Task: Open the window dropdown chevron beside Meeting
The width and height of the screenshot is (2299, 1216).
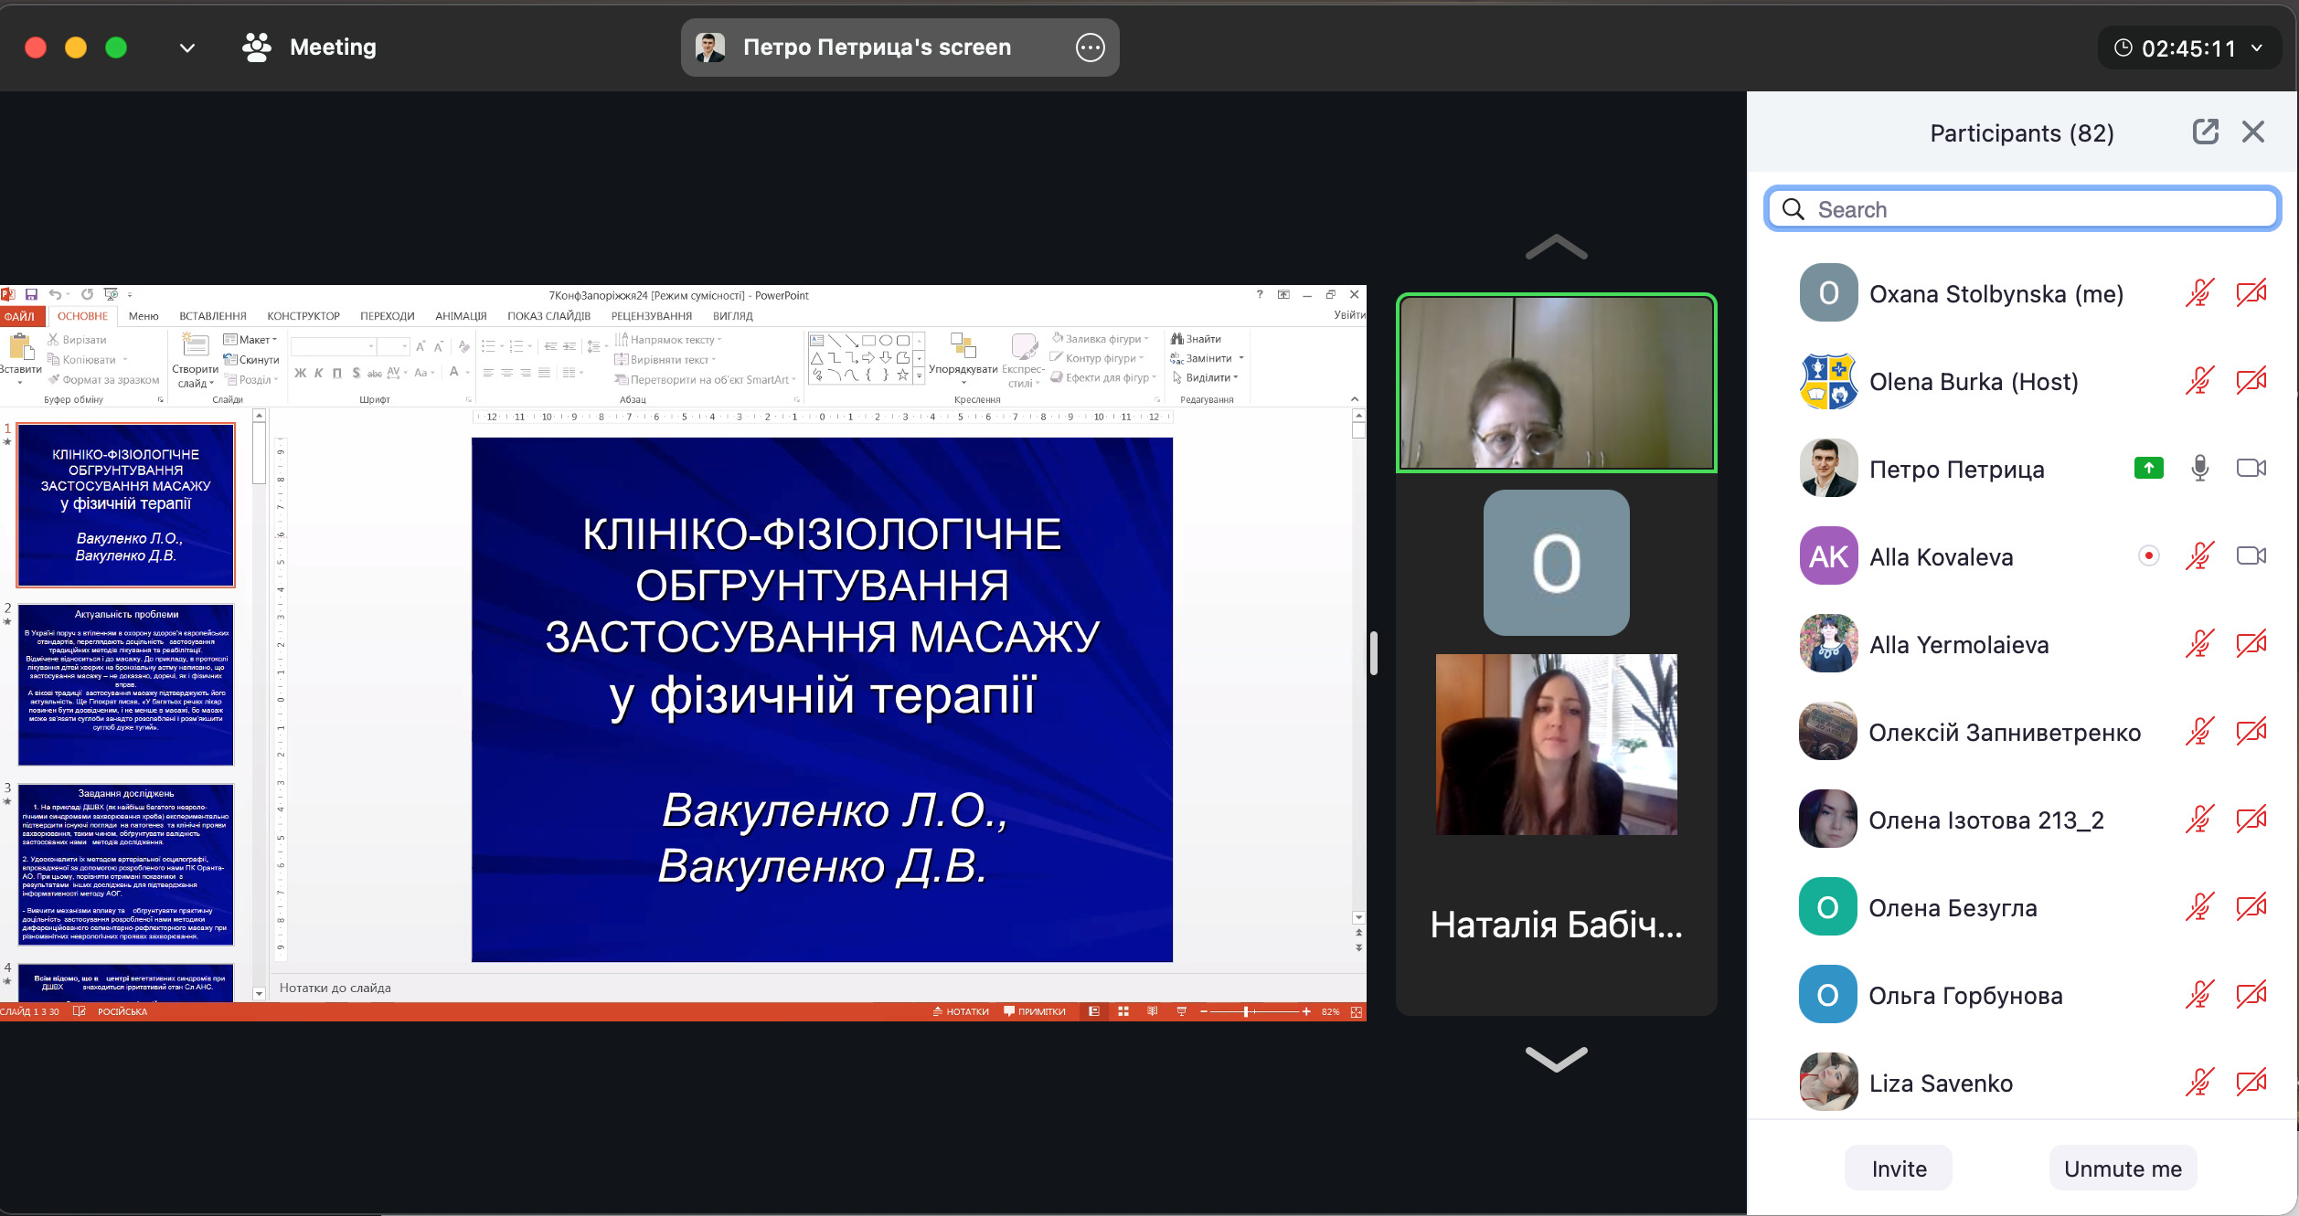Action: tap(187, 48)
